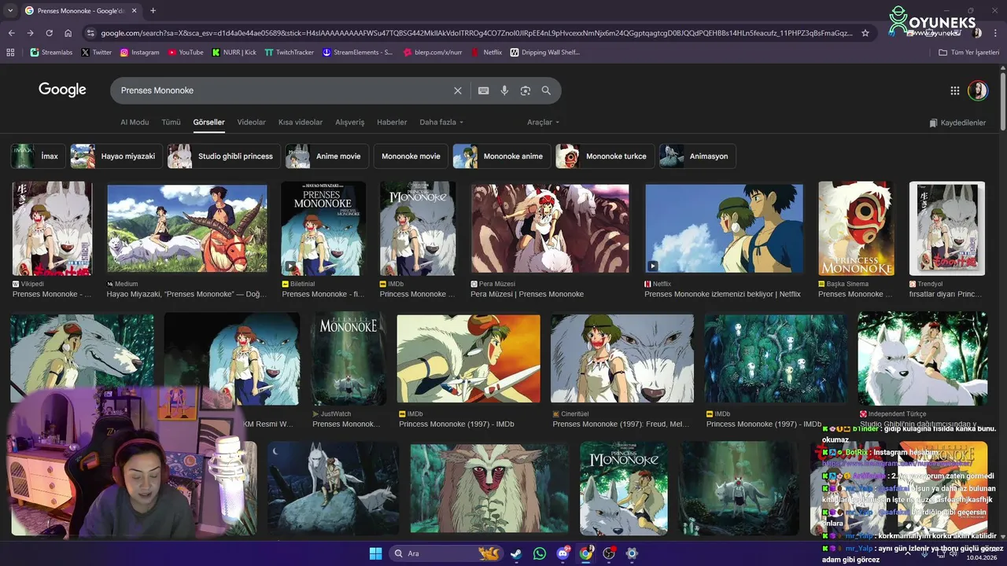This screenshot has height=566, width=1007.
Task: Start voice search with microphone icon
Action: (504, 90)
